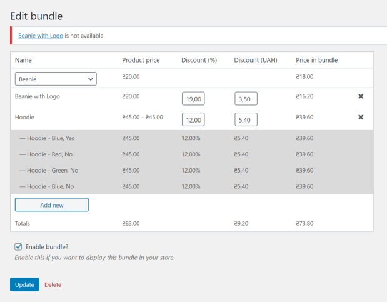Click the Product price column header
This screenshot has height=302, width=387.
(x=141, y=60)
